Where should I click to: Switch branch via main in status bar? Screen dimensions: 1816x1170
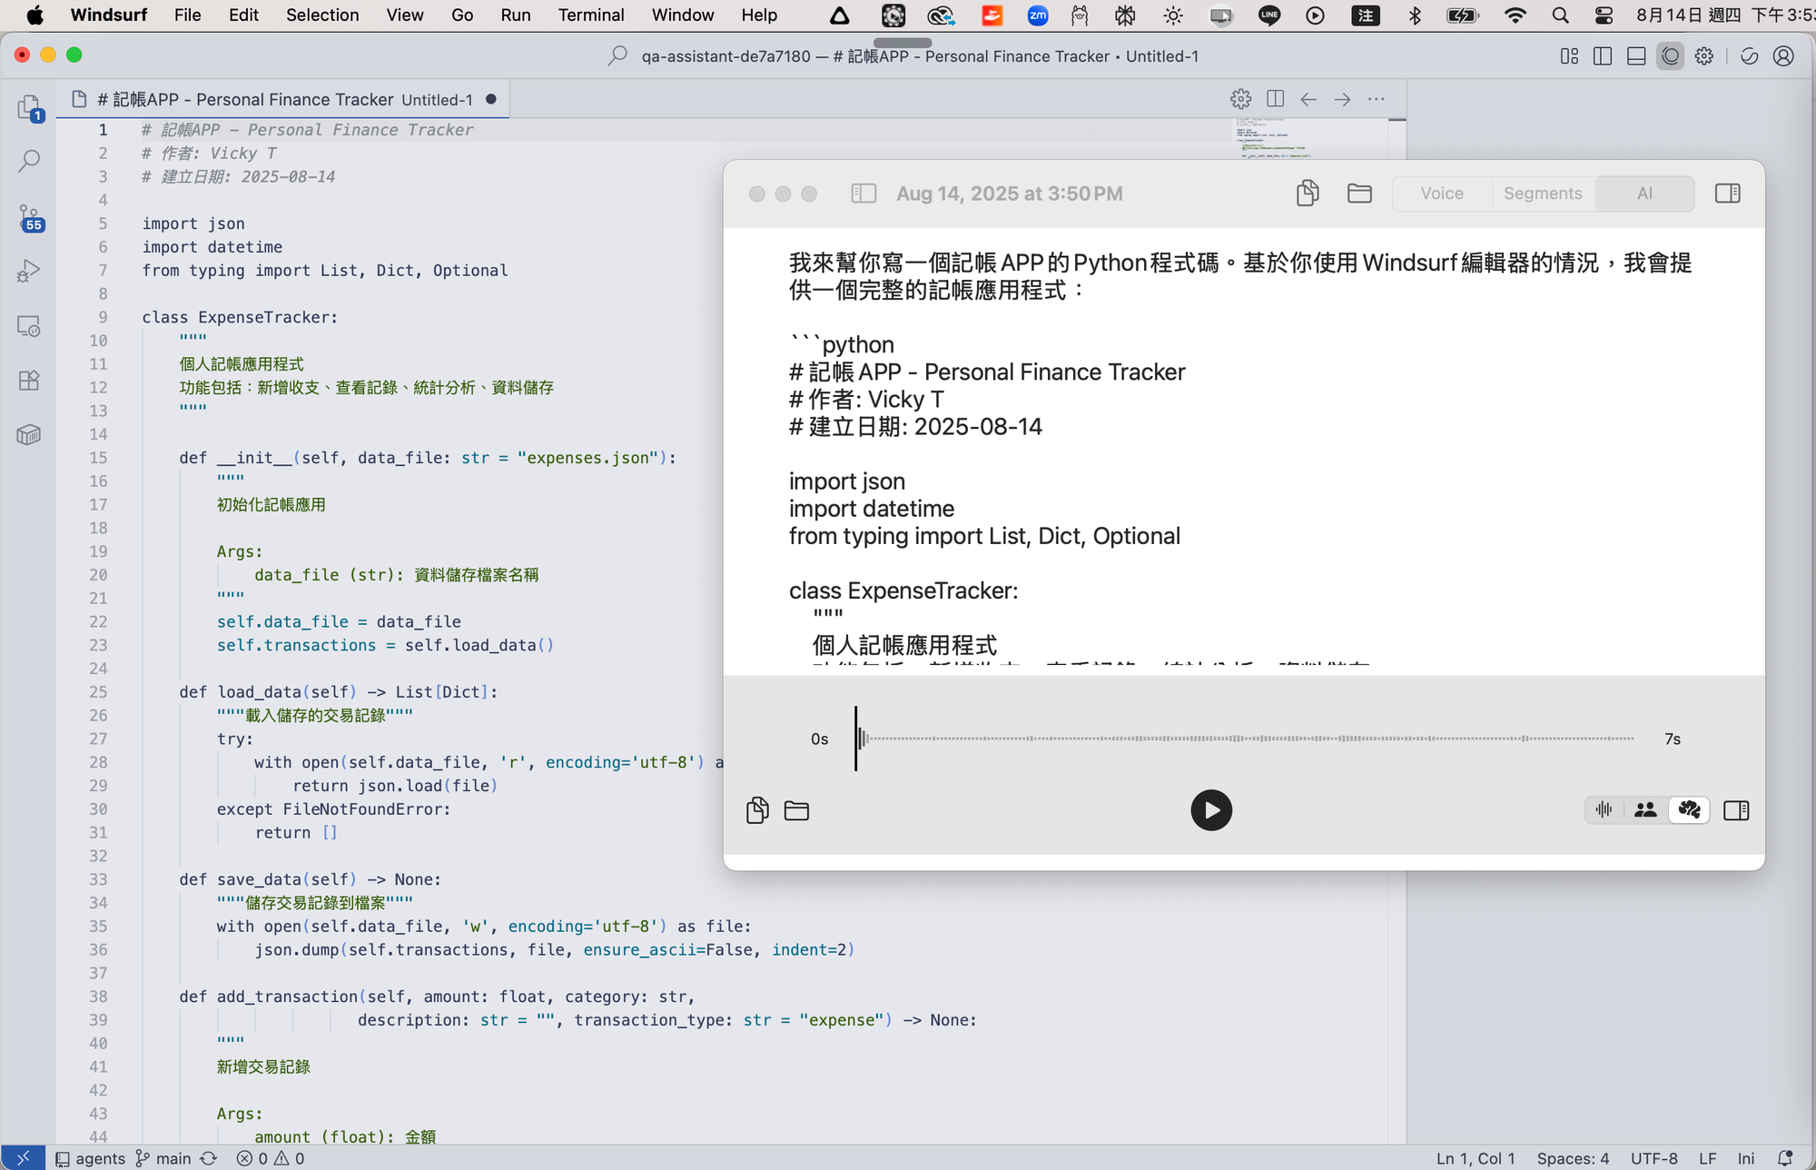(164, 1158)
